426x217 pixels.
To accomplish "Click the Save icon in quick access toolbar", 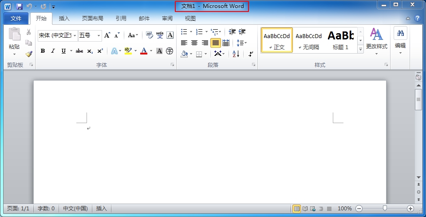I will [x=19, y=7].
